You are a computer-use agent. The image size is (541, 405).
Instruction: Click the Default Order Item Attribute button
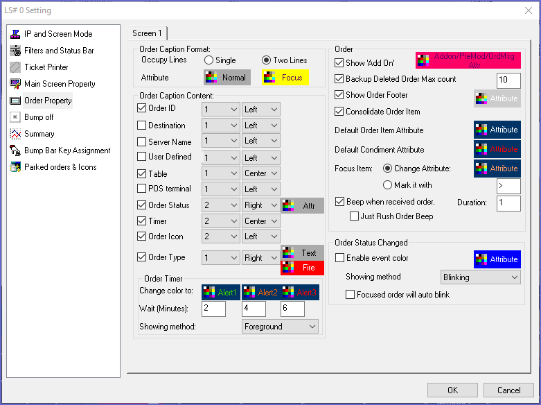click(x=497, y=130)
